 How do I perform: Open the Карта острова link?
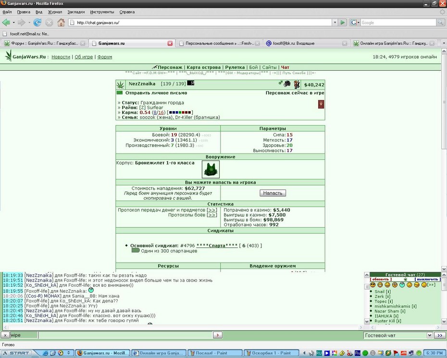[x=203, y=67]
